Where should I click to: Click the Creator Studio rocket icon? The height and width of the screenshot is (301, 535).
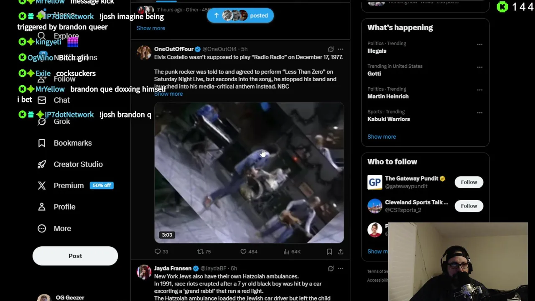(x=42, y=164)
